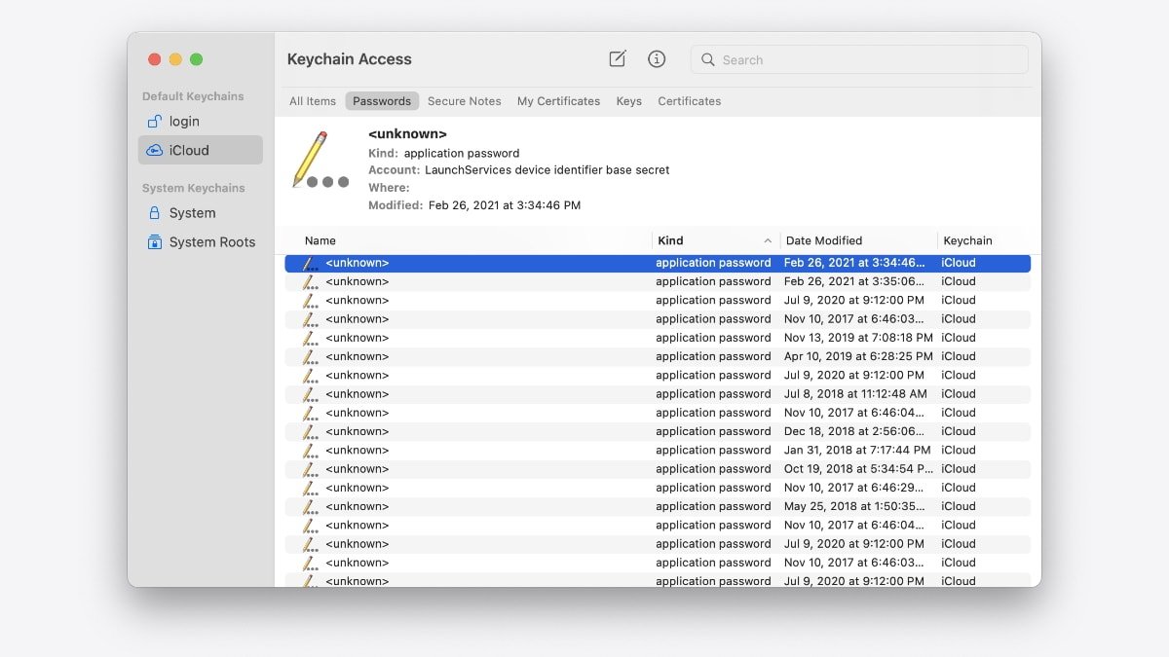Click the date Nov 10, 2017 at 6:46:29
Viewport: 1169px width, 657px height.
point(854,488)
